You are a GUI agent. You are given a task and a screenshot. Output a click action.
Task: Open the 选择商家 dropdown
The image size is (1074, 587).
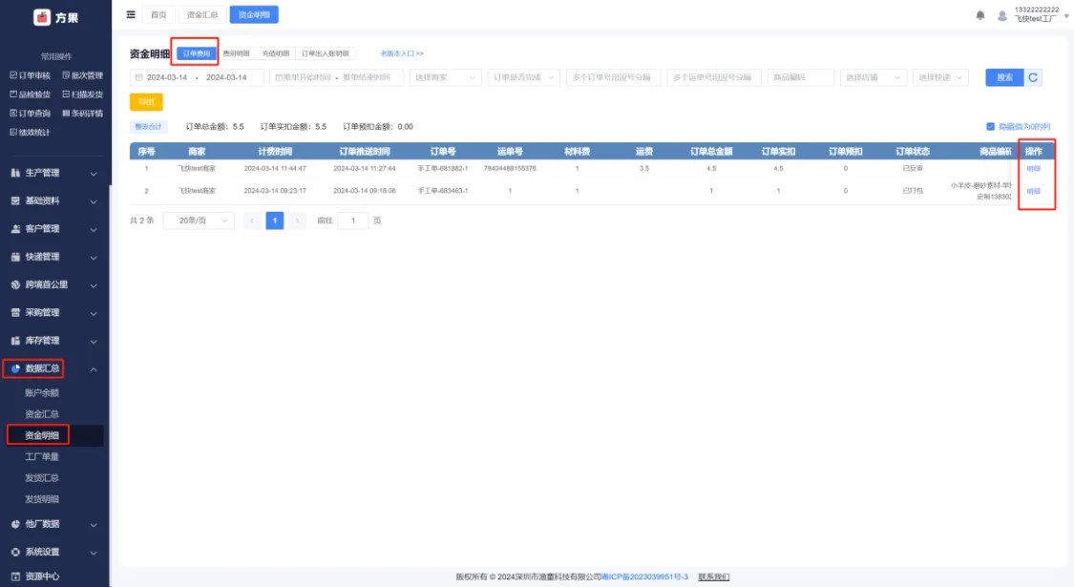pyautogui.click(x=445, y=77)
